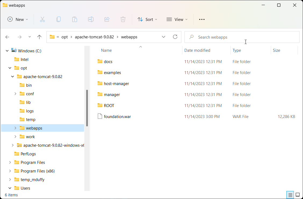Click apache-tomcat-9.0.82 in the breadcrumb
The width and height of the screenshot is (303, 199).
point(94,37)
